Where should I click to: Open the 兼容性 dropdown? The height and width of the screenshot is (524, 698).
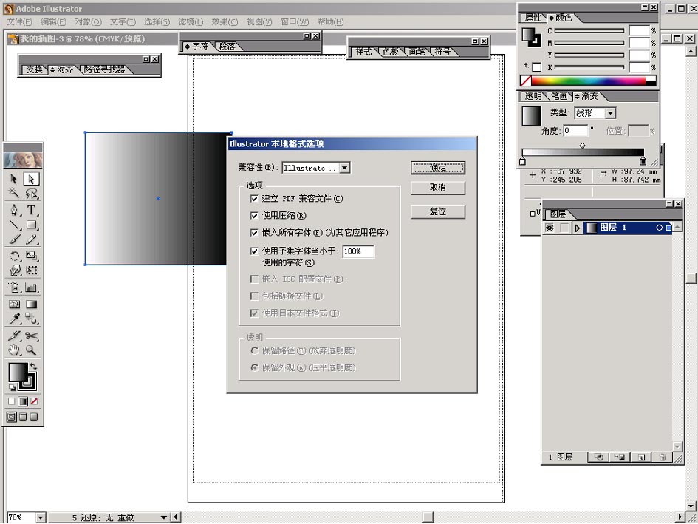pos(344,168)
